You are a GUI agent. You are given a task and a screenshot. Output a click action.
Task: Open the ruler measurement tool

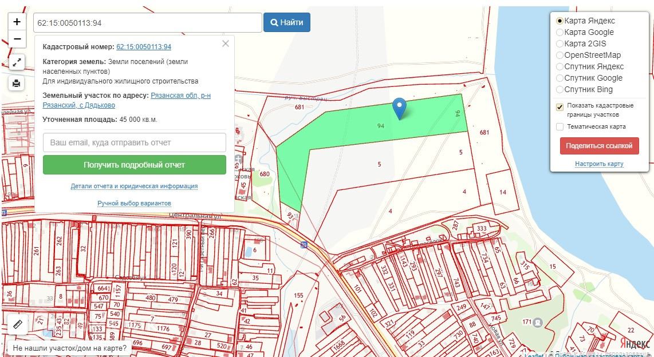pyautogui.click(x=18, y=324)
